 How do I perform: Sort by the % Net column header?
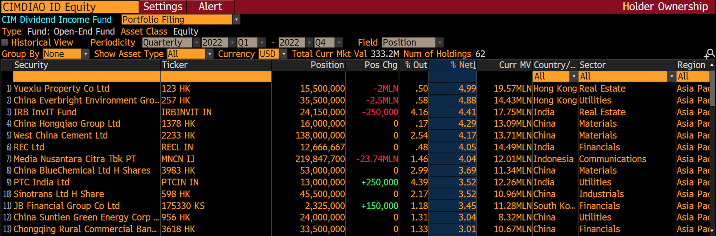(453, 65)
